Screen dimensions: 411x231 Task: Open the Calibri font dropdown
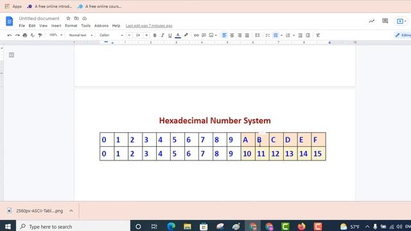[x=111, y=35]
